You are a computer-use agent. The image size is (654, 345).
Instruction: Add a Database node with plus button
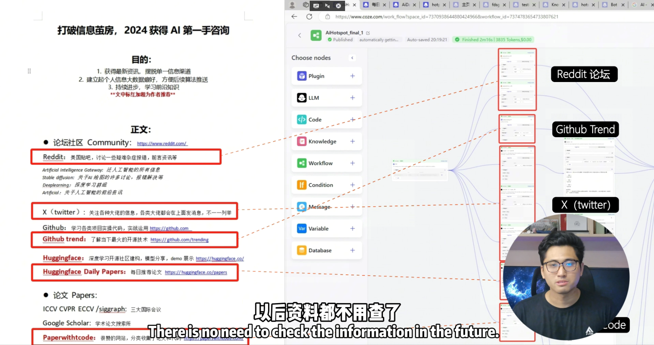pyautogui.click(x=352, y=250)
